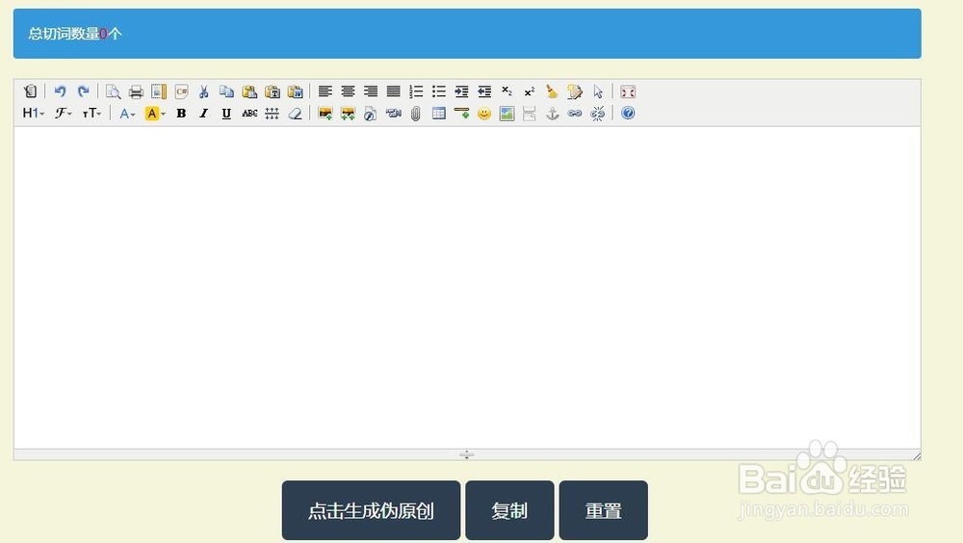Open the line height dropdown

point(273,113)
